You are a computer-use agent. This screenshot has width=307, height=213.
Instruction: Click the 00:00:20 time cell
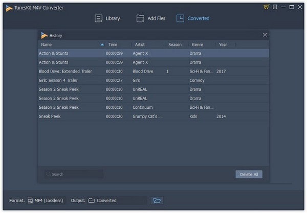click(x=114, y=116)
